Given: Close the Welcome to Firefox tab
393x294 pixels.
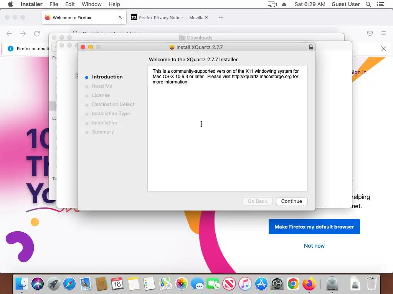Looking at the screenshot, I should (120, 17).
